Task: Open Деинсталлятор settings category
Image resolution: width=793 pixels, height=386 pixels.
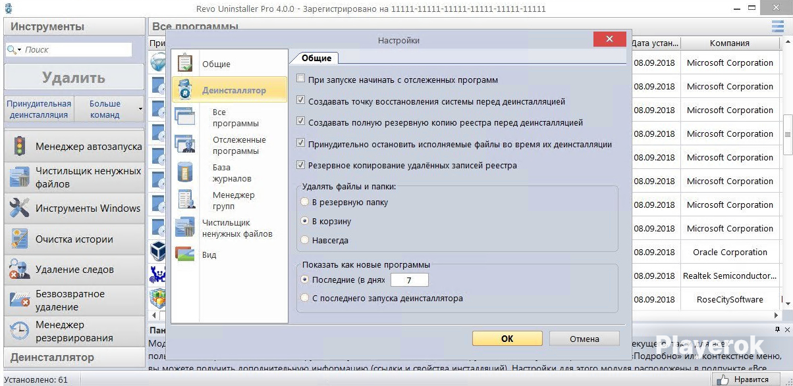Action: click(229, 90)
